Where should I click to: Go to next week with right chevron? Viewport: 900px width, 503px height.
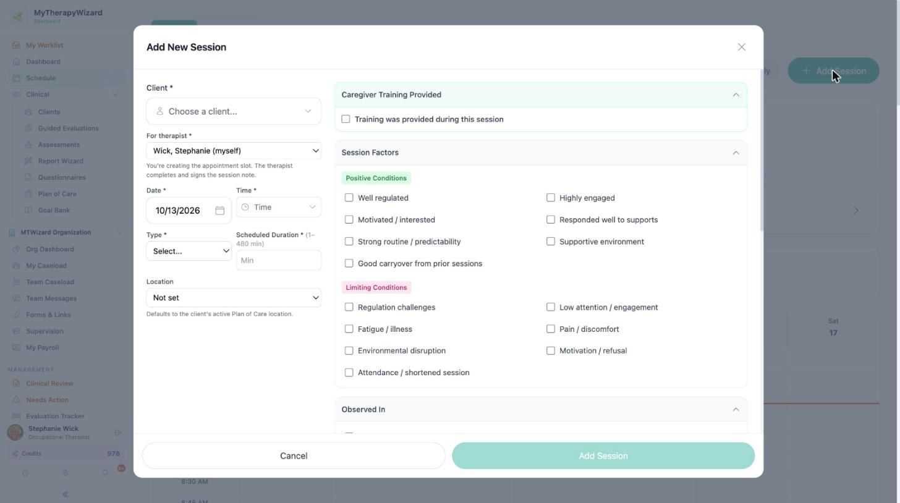pos(856,211)
